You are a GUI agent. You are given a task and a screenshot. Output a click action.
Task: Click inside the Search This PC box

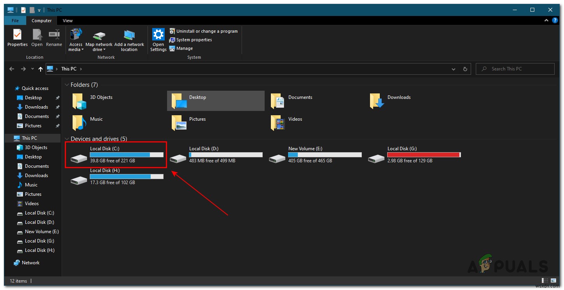515,69
